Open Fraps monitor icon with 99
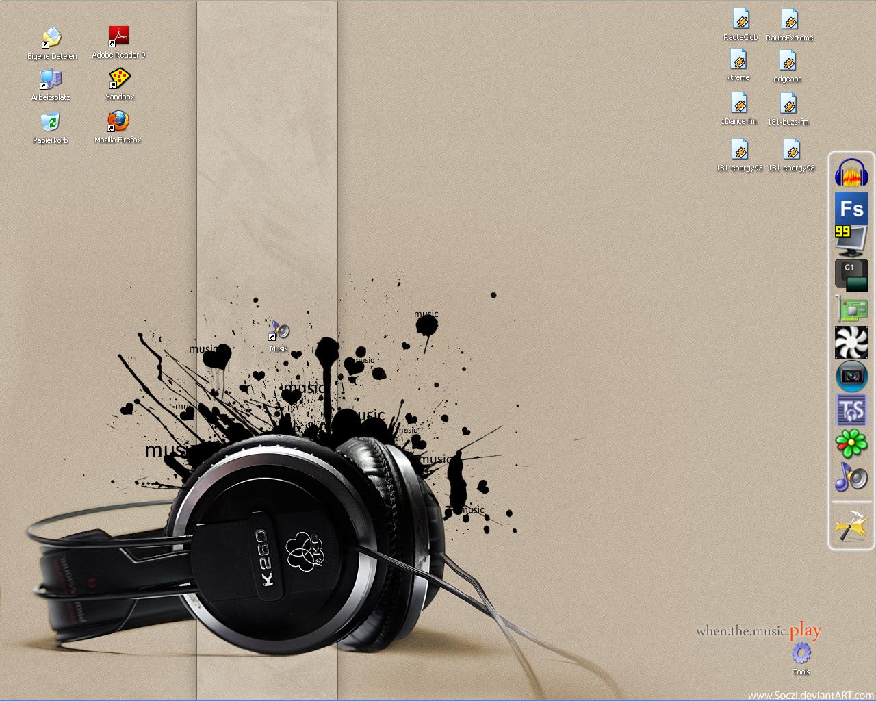This screenshot has height=701, width=876. pos(851,241)
